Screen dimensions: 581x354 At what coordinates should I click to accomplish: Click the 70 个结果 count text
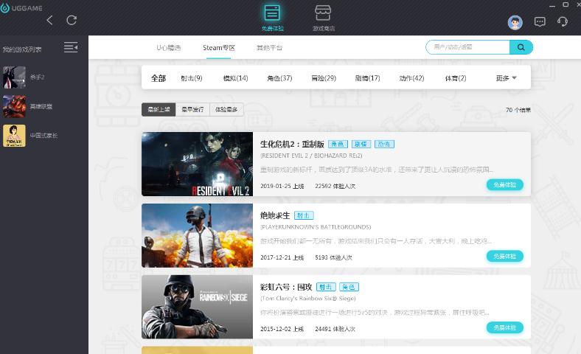518,110
